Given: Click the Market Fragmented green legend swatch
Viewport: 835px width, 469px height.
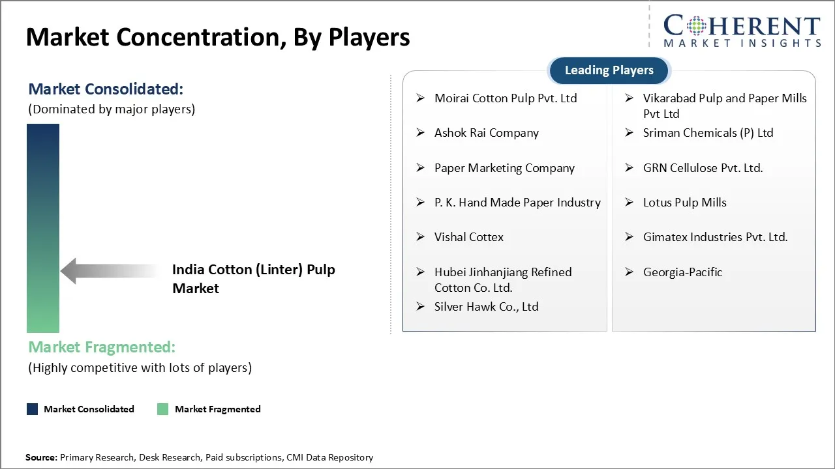Looking at the screenshot, I should point(163,409).
